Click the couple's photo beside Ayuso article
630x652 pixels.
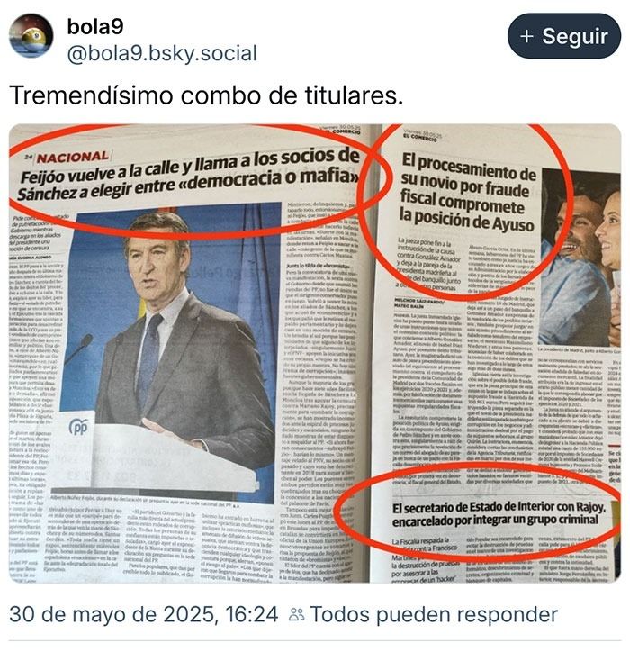click(x=581, y=258)
